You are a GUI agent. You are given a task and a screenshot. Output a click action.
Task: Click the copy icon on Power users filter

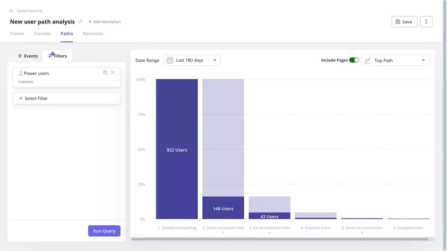tap(105, 73)
